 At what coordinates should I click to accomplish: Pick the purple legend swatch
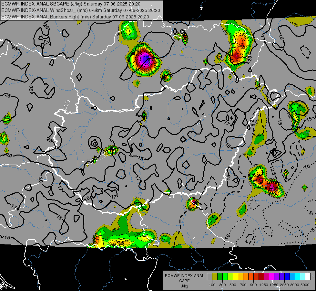coord(277,276)
